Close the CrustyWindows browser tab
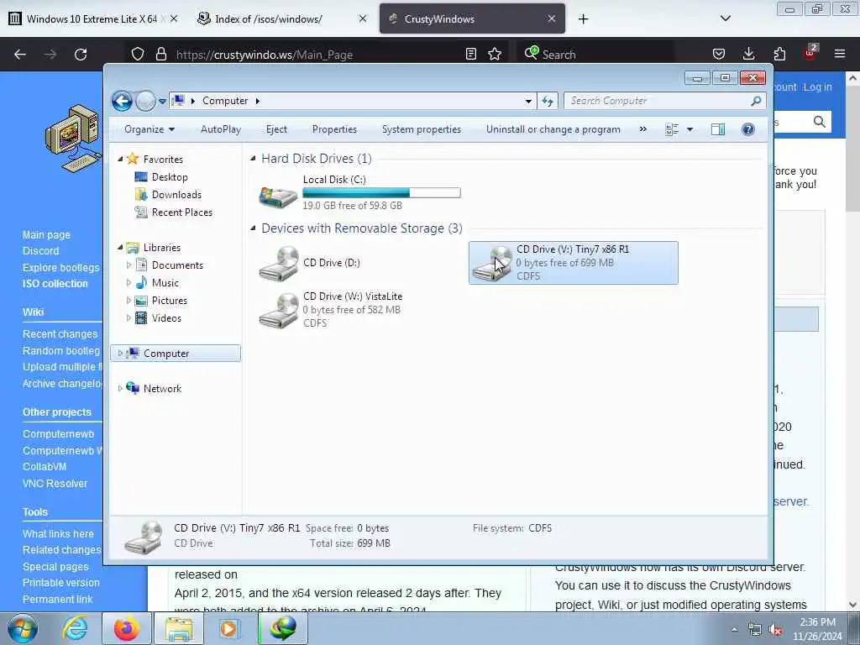This screenshot has height=645, width=860. click(552, 18)
